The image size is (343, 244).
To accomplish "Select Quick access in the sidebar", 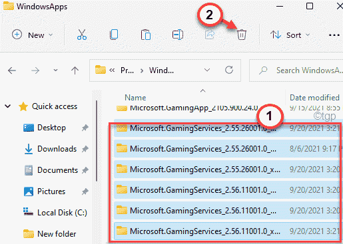I will click(55, 106).
